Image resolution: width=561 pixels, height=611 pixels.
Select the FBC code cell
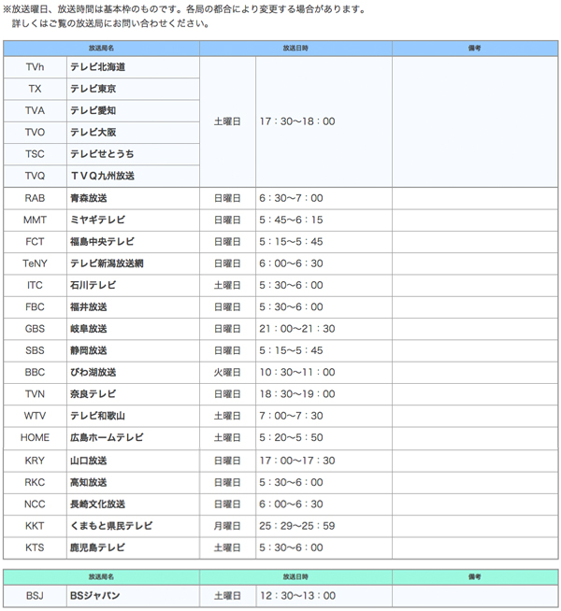coord(36,307)
